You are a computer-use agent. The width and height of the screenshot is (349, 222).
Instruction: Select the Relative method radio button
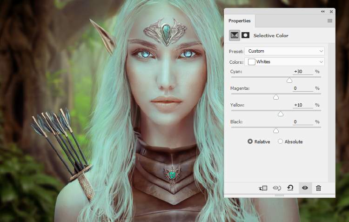[x=250, y=141]
